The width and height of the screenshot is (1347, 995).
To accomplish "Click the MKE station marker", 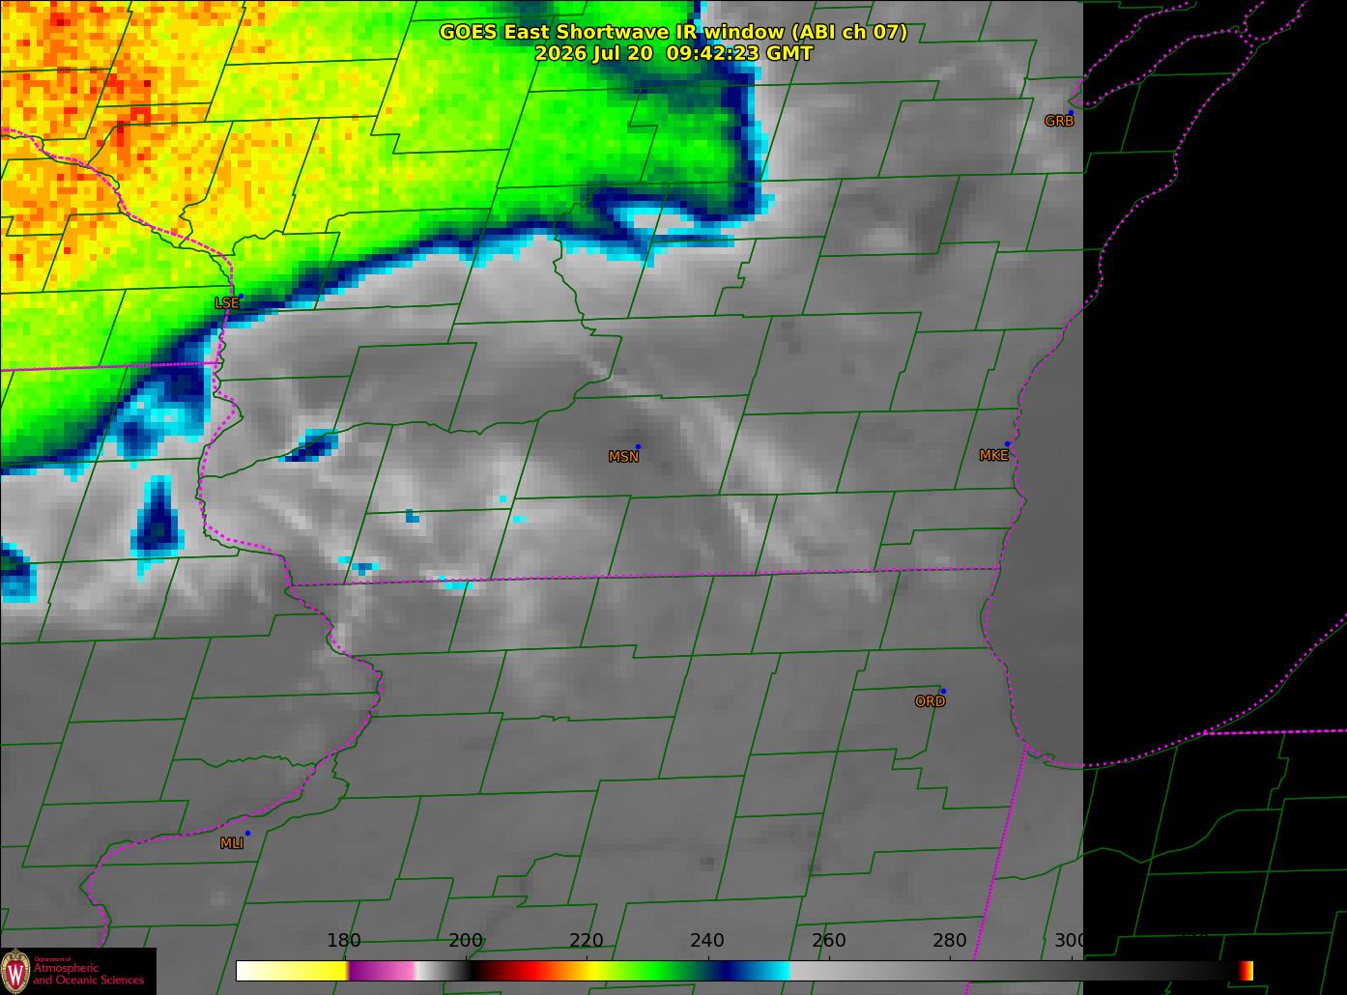I will click(1007, 444).
